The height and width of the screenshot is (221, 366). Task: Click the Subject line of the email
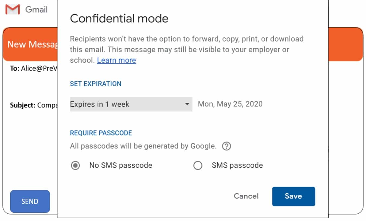[33, 105]
